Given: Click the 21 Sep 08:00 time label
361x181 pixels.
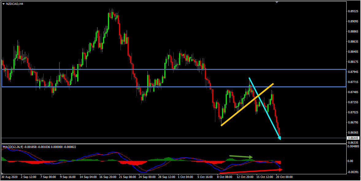Looking at the screenshot, I should tap(128, 177).
